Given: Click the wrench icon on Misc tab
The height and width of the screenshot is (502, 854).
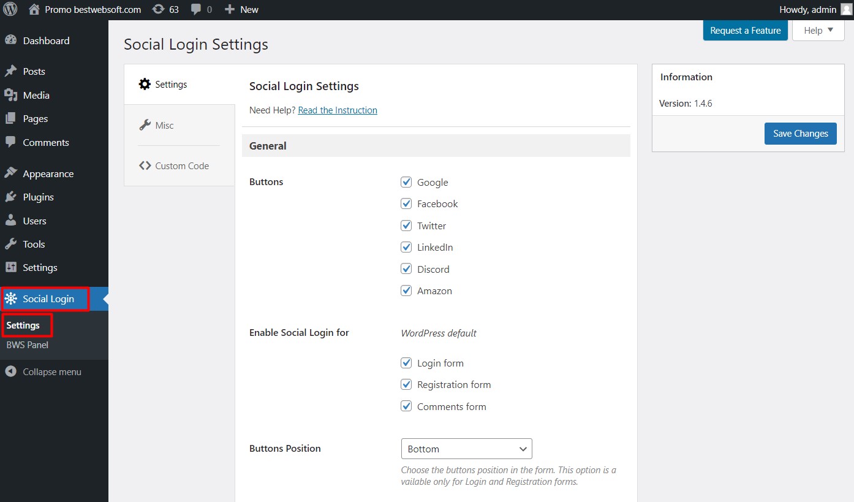Looking at the screenshot, I should (x=145, y=125).
